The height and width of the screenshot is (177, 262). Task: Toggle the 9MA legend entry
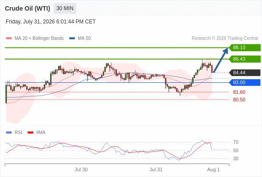(x=36, y=133)
